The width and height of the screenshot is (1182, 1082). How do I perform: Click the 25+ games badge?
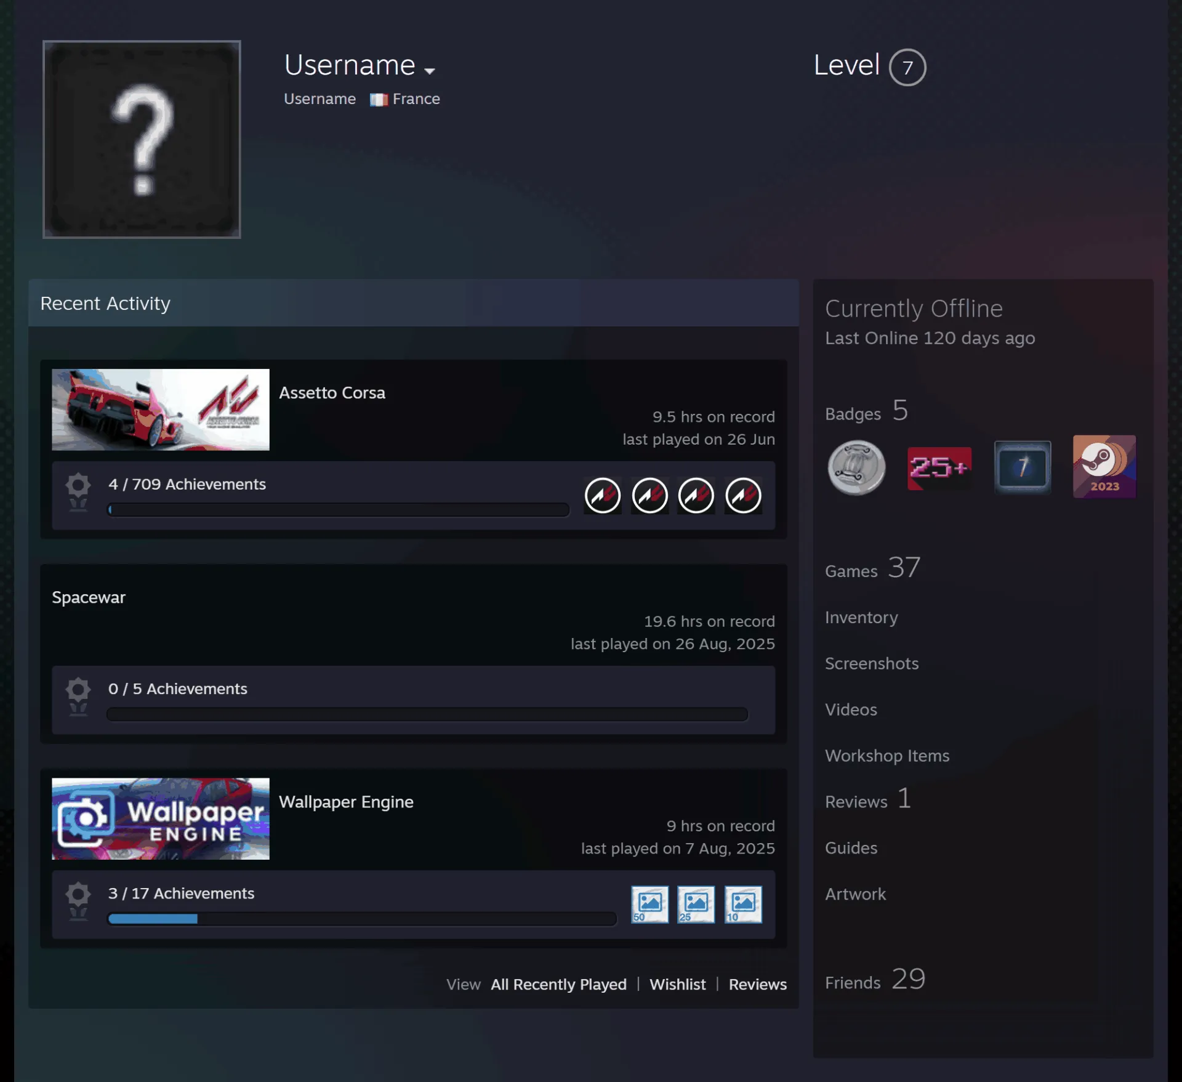point(939,468)
